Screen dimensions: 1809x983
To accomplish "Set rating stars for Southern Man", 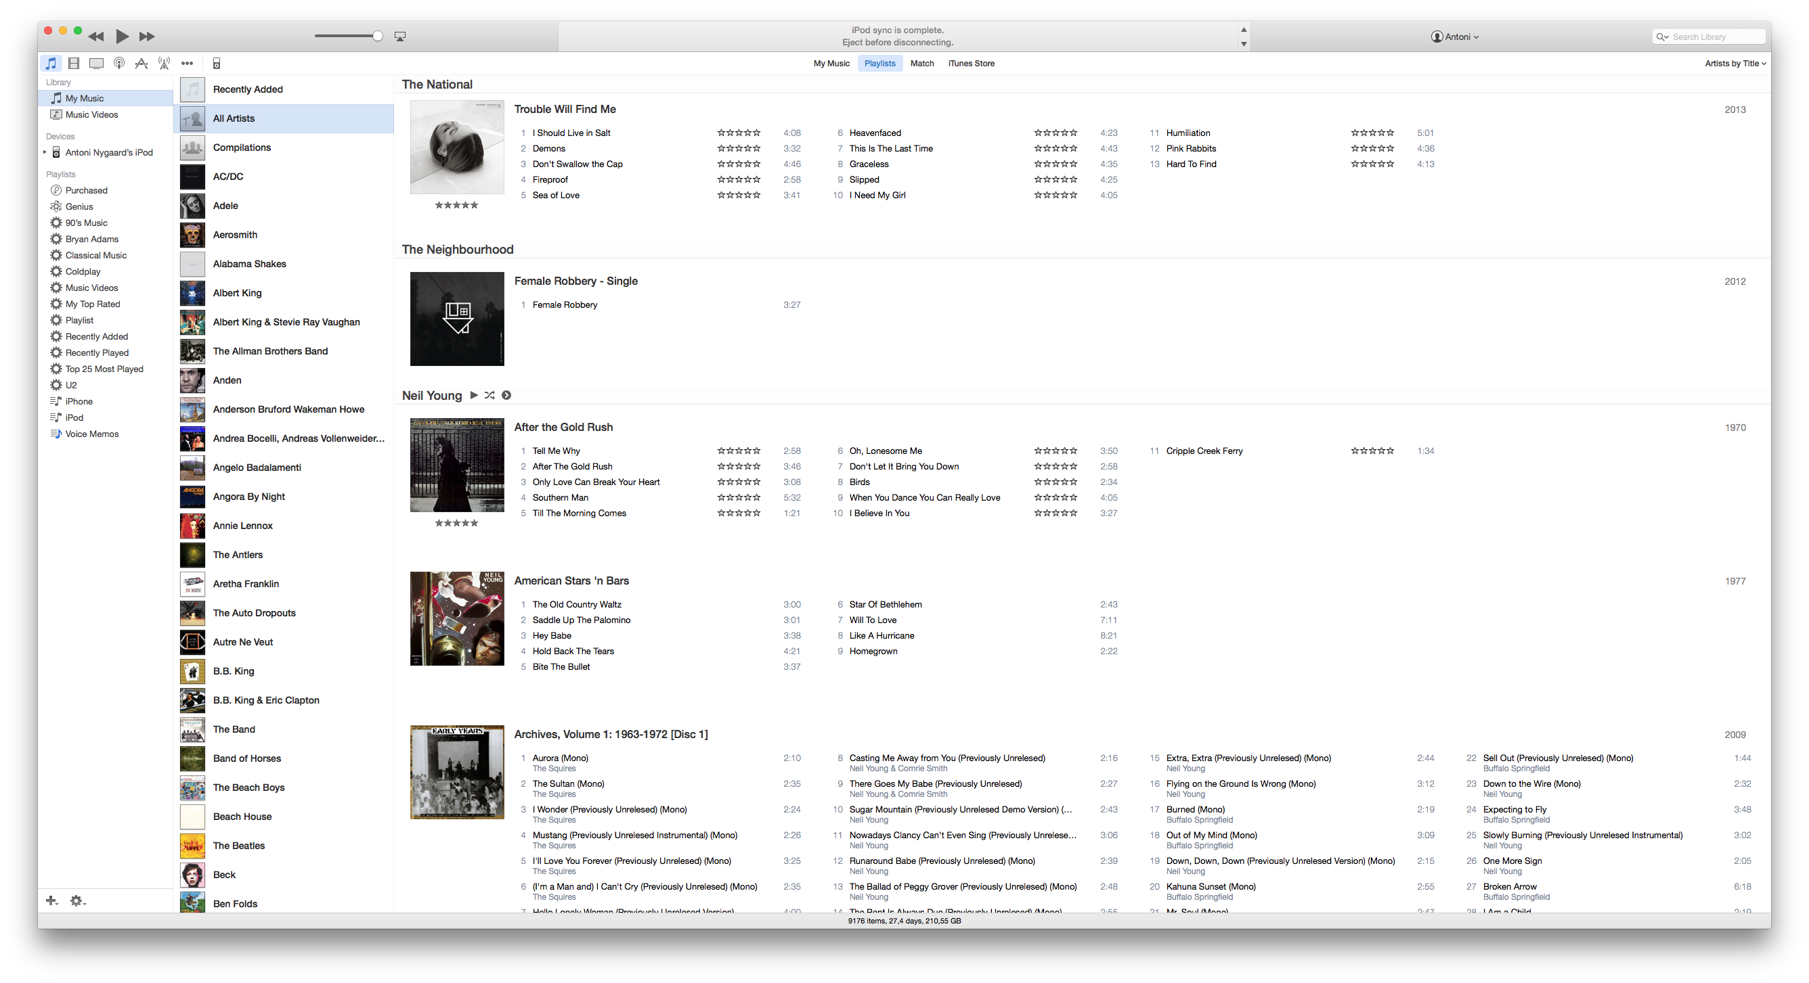I will click(739, 497).
